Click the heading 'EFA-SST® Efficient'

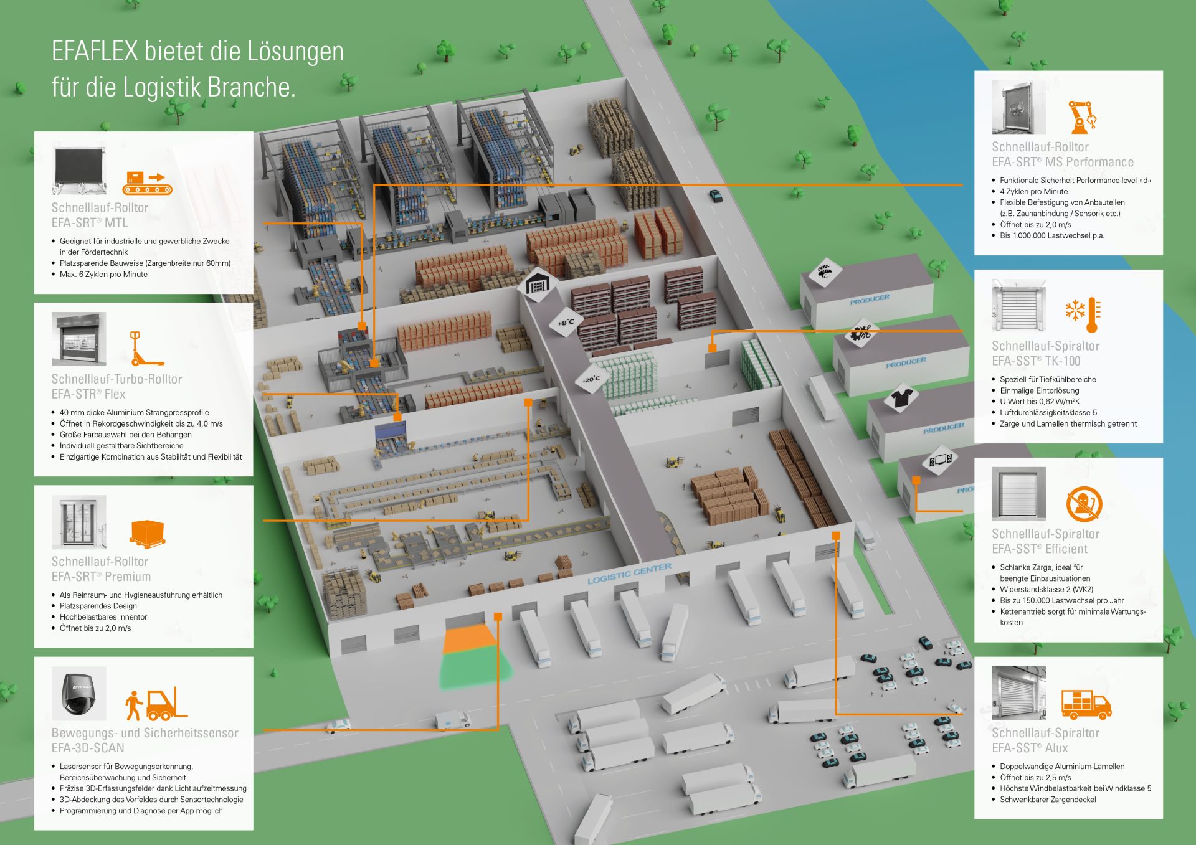point(1040,549)
